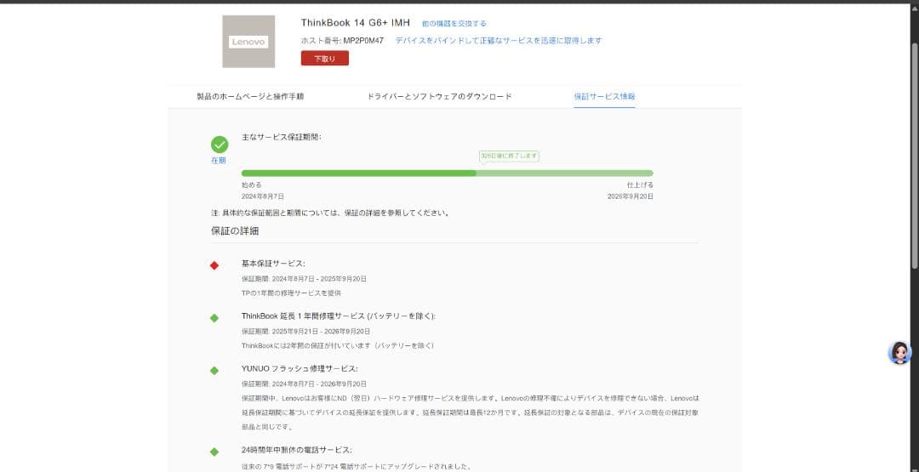Click the 注: 具体的な保証範囲 note text
919x472 pixels.
330,213
